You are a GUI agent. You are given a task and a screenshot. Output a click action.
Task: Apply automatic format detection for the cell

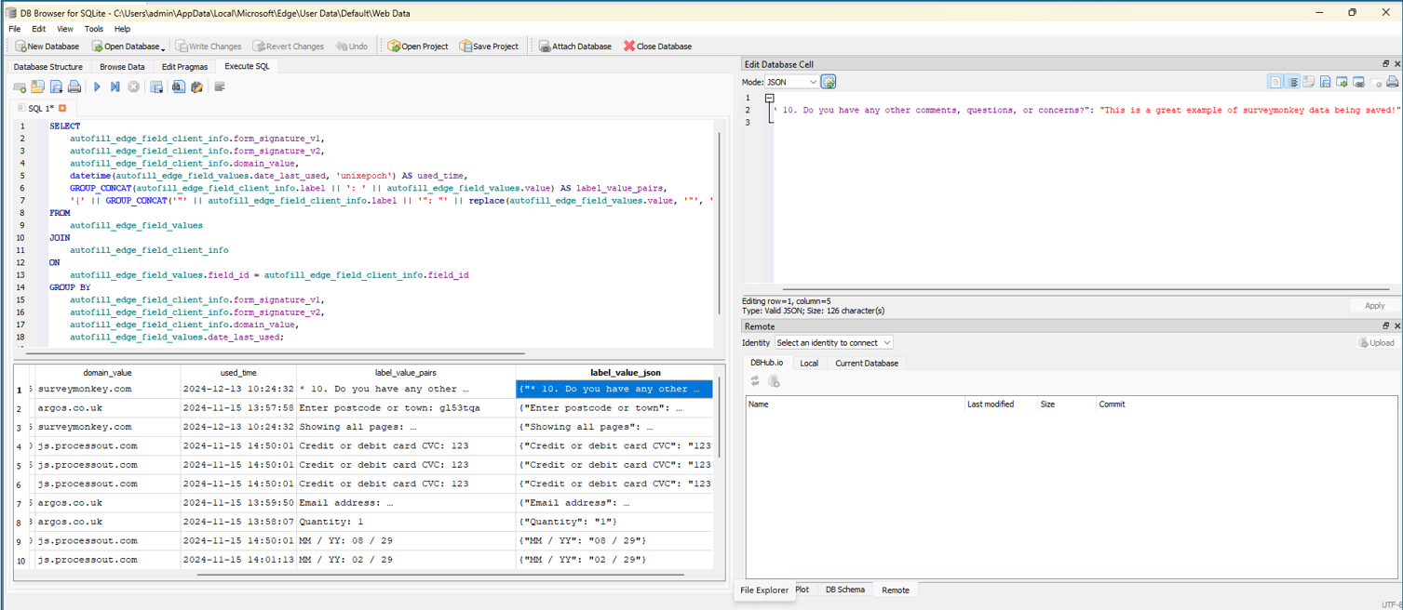[x=828, y=82]
